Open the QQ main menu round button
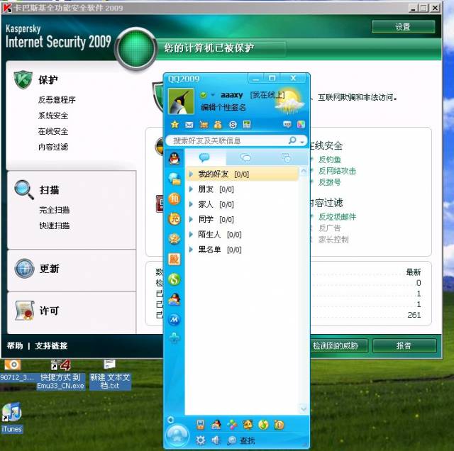Screen dimensions: 454x451 (178, 437)
